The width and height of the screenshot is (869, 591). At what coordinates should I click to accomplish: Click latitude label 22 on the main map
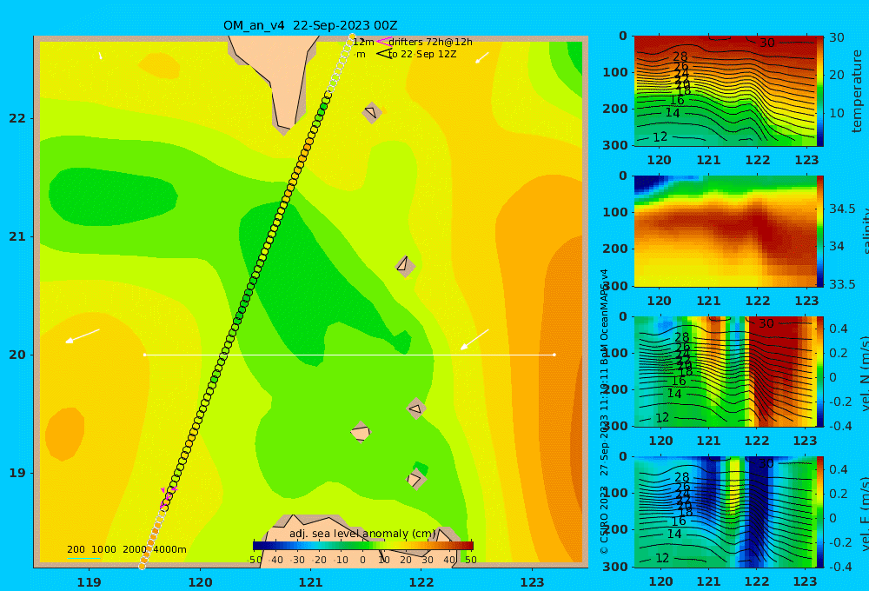(x=17, y=119)
